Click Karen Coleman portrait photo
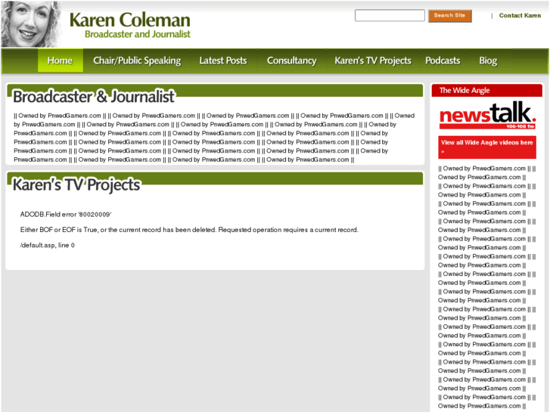 click(31, 24)
